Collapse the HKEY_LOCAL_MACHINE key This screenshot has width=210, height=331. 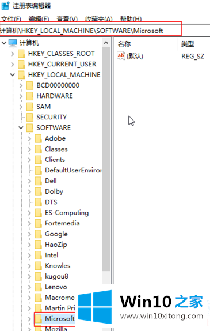tap(13, 75)
